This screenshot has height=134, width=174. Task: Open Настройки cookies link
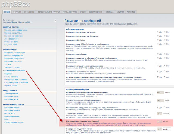(12, 107)
